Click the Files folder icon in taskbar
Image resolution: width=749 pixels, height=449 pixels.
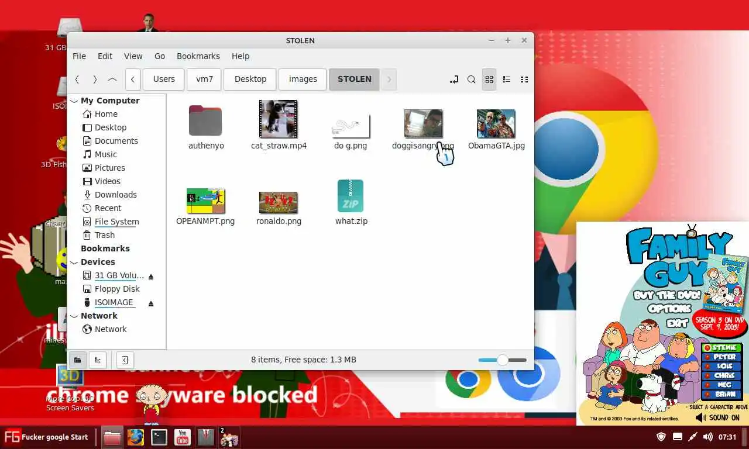point(112,437)
